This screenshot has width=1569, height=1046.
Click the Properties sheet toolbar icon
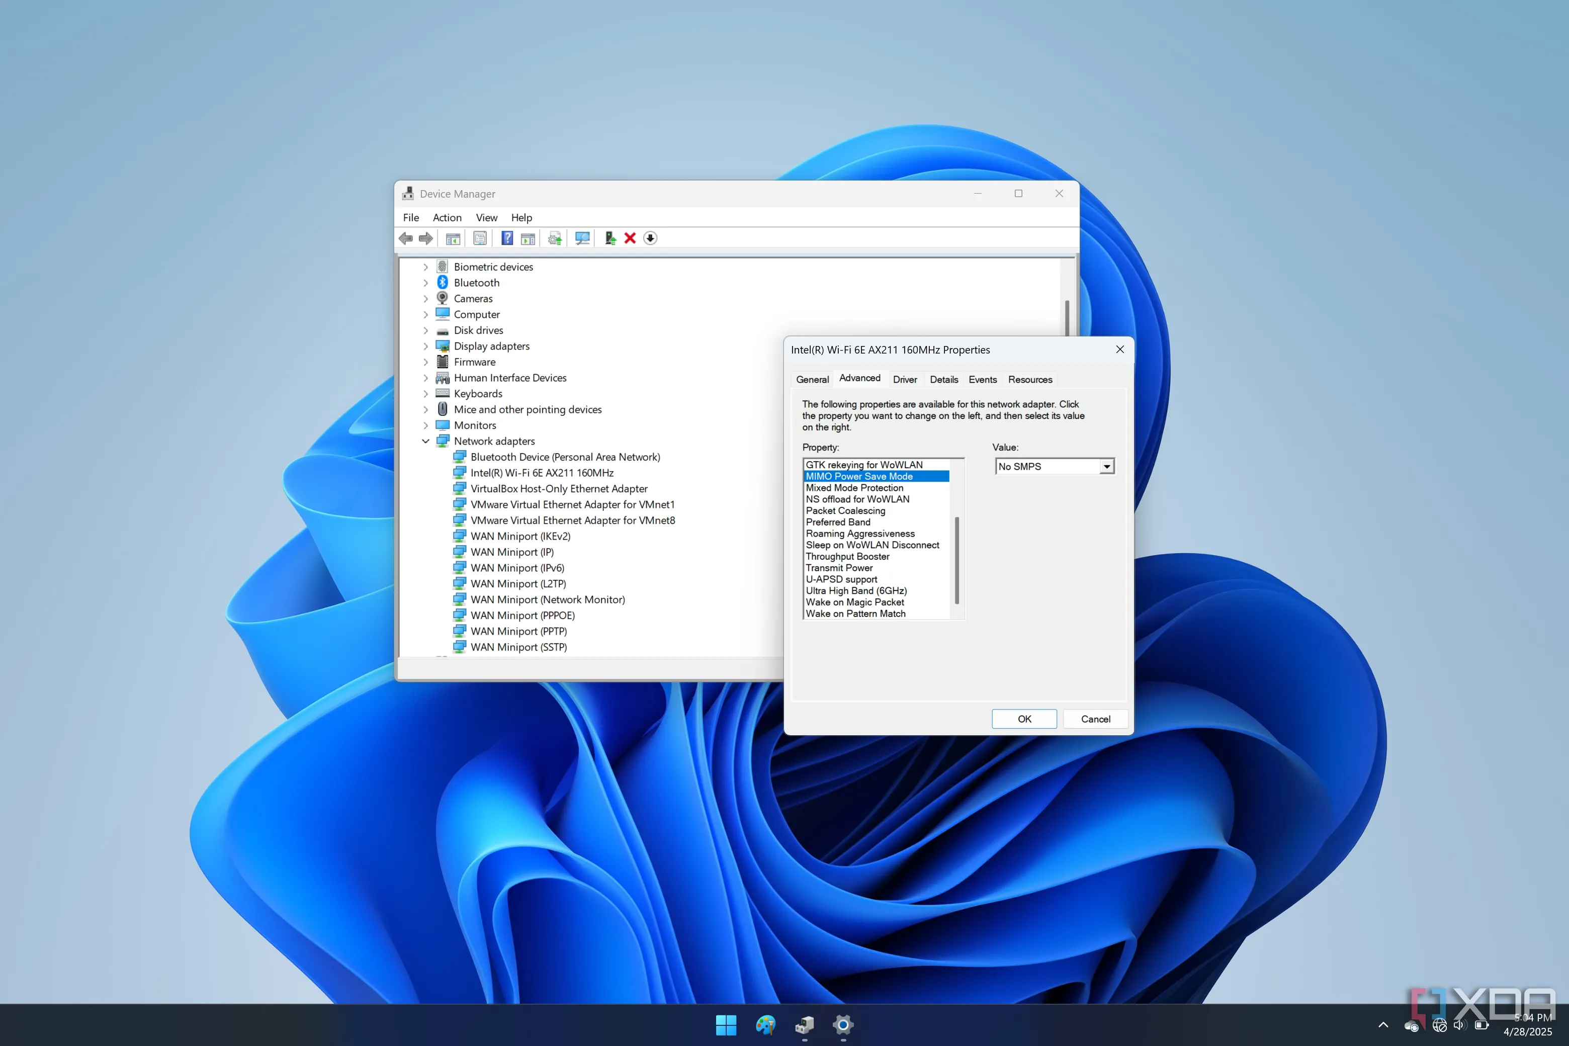480,238
